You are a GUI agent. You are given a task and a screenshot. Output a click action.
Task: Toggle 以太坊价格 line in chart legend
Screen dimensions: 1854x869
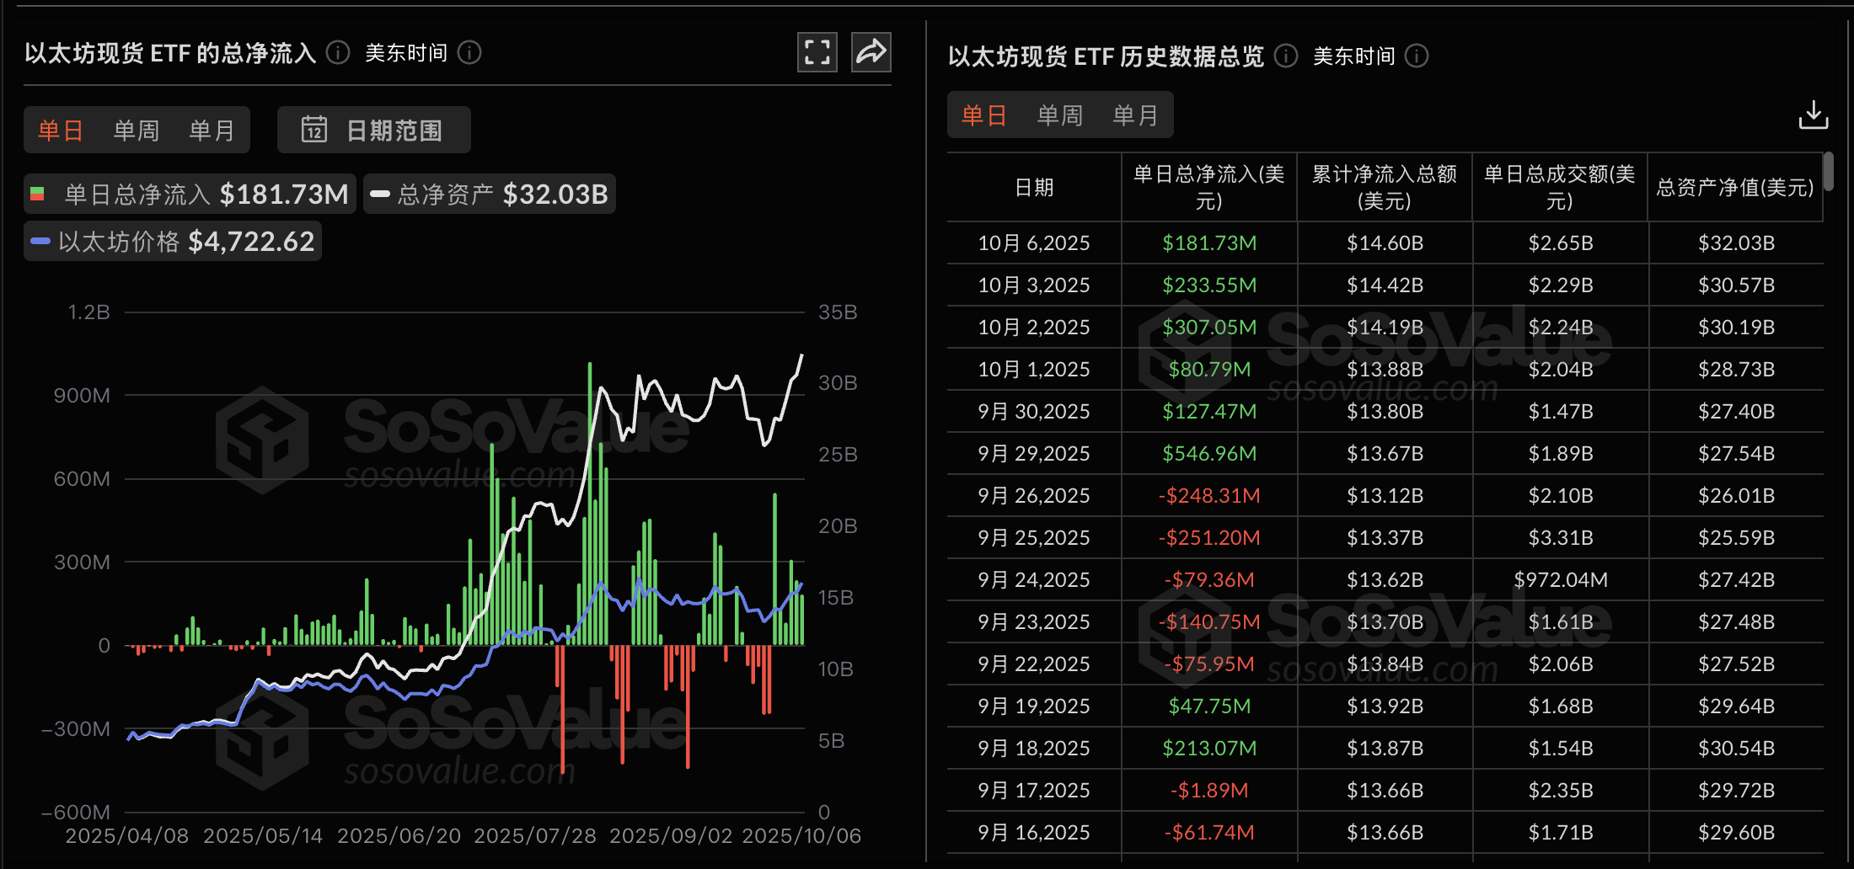pyautogui.click(x=173, y=242)
